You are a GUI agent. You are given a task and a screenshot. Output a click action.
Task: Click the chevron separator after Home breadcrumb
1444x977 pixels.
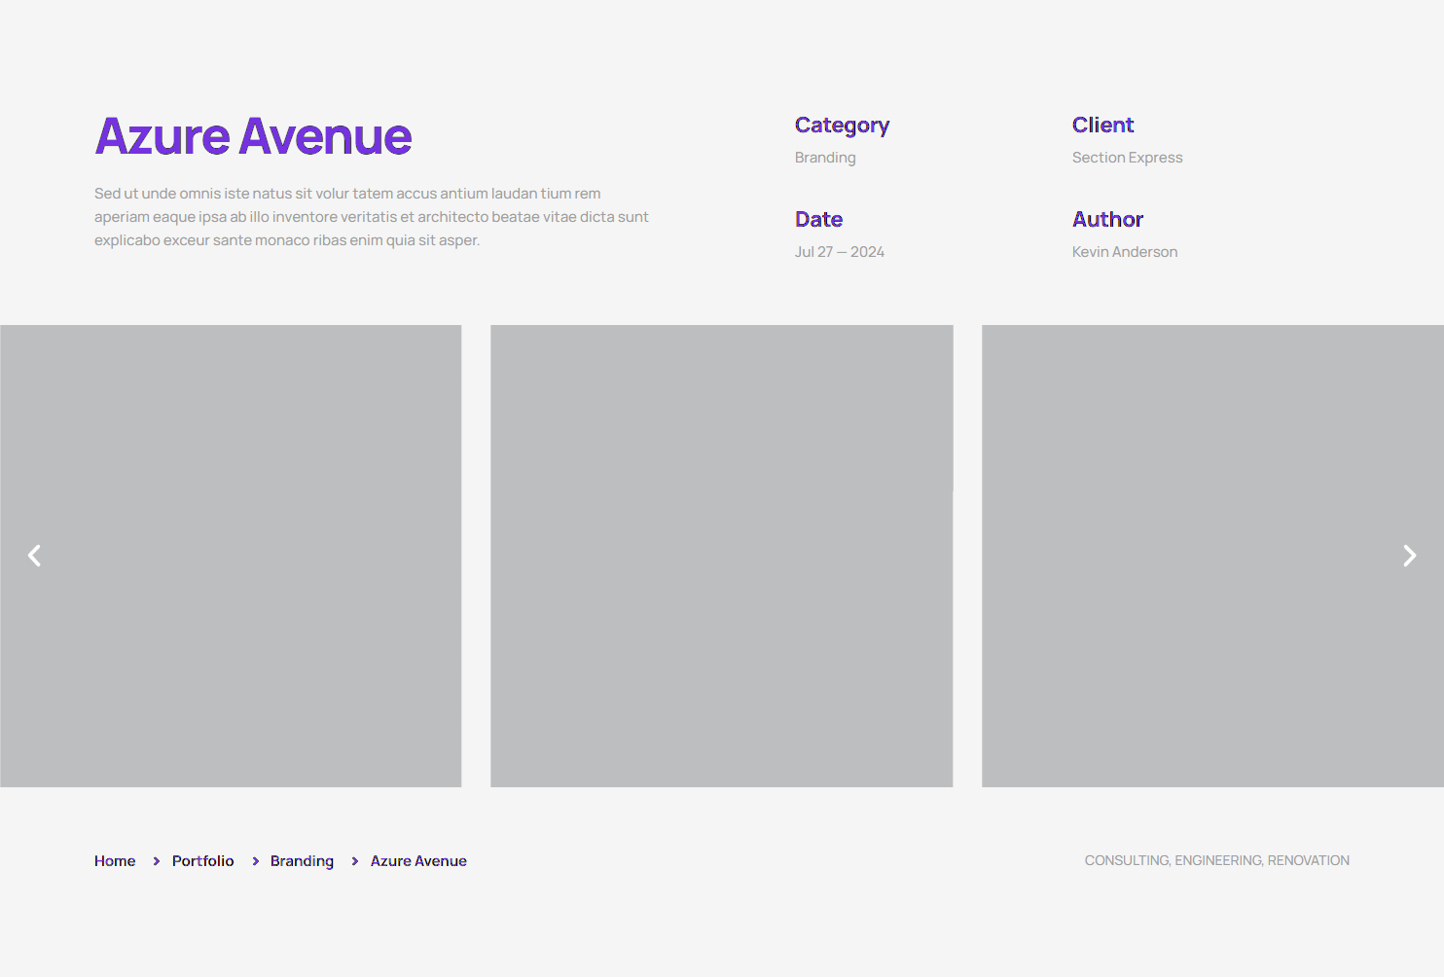[156, 861]
